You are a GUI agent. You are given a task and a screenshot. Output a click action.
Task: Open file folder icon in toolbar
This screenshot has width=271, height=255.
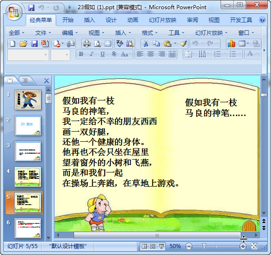click(x=23, y=44)
